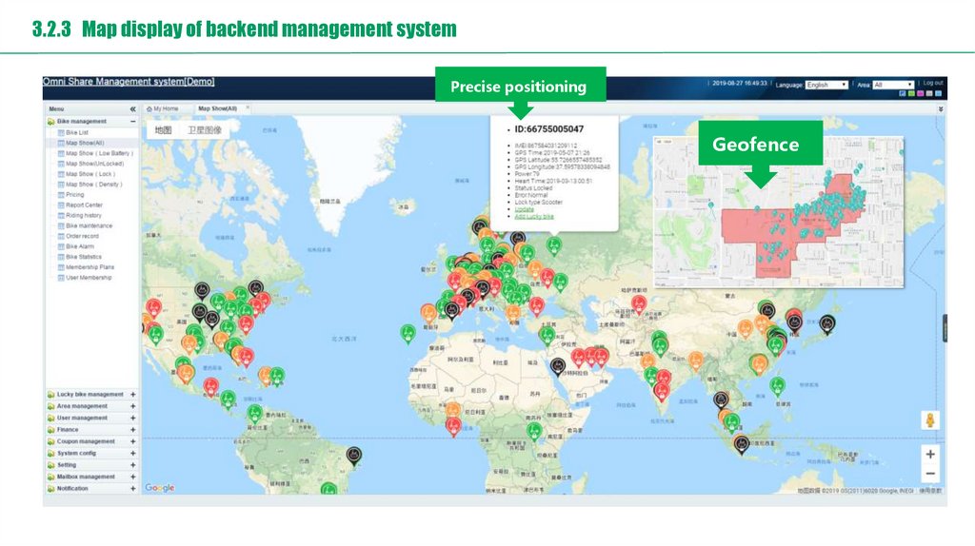The image size is (975, 546).
Task: Open the Area dropdown
Action: 893,85
